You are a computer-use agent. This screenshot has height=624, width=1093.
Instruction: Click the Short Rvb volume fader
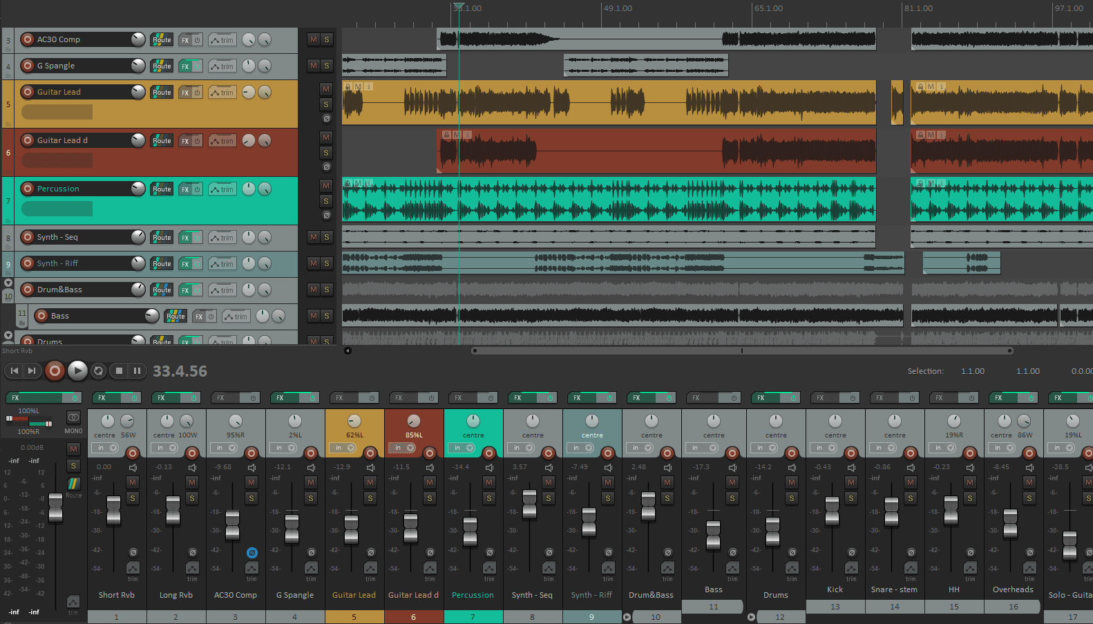[114, 509]
